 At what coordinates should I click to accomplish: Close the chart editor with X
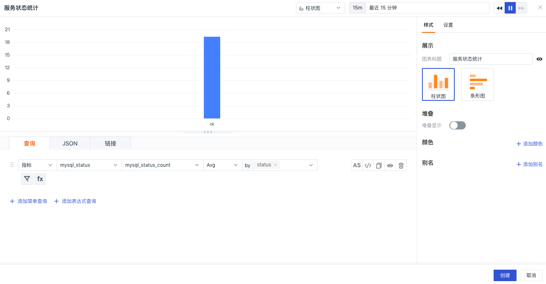click(540, 7)
